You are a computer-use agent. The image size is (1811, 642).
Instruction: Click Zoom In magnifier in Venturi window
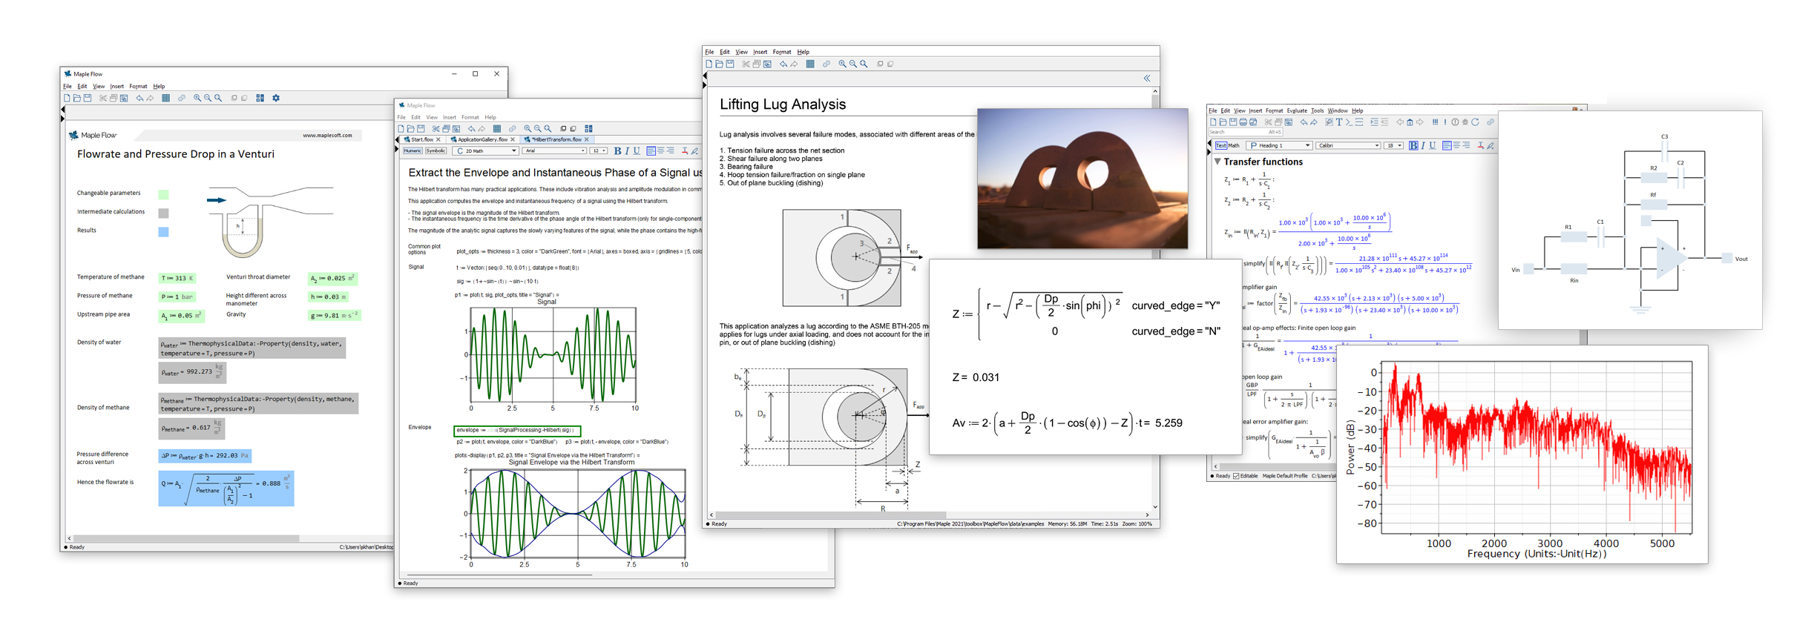point(197,98)
